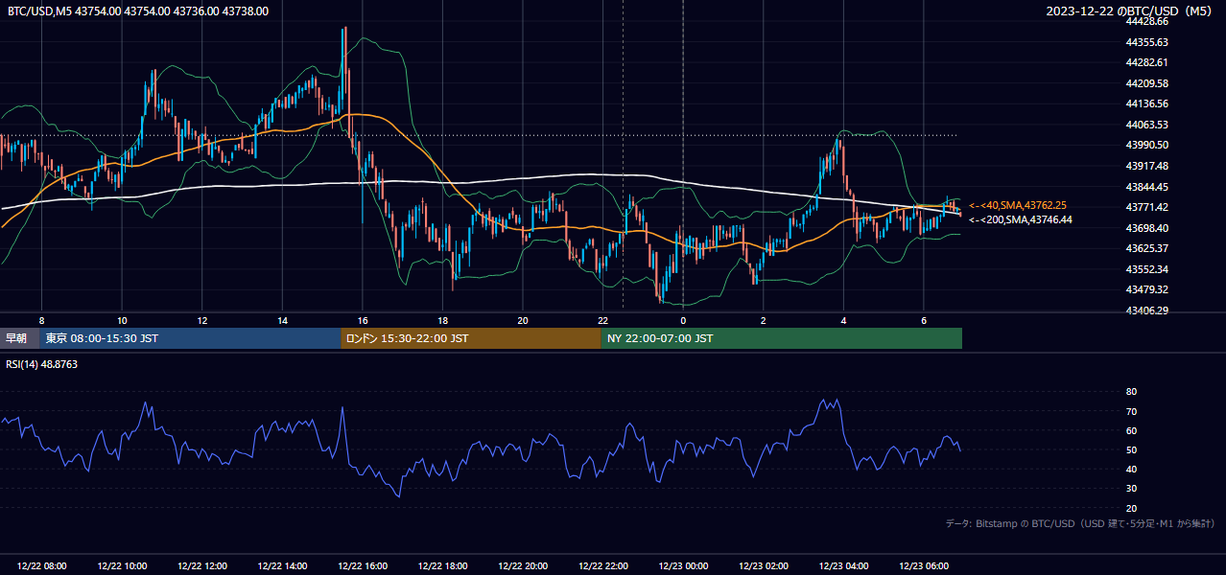Image resolution: width=1226 pixels, height=575 pixels.
Task: Select the 200 SMA 43746.44 label
Action: click(1020, 219)
